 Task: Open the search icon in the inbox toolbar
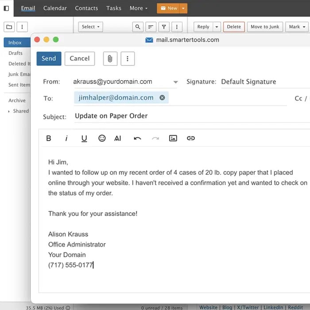138,27
